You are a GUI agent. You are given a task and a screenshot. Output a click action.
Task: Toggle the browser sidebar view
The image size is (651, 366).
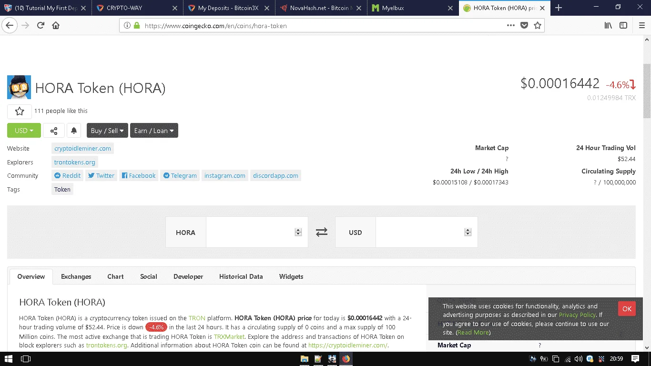coord(623,25)
